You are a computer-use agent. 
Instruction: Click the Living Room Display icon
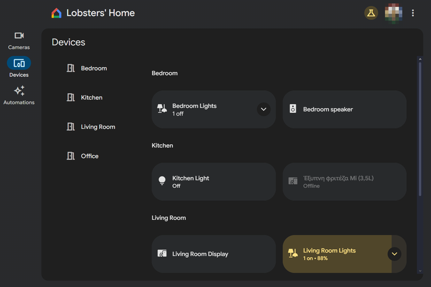(x=162, y=254)
